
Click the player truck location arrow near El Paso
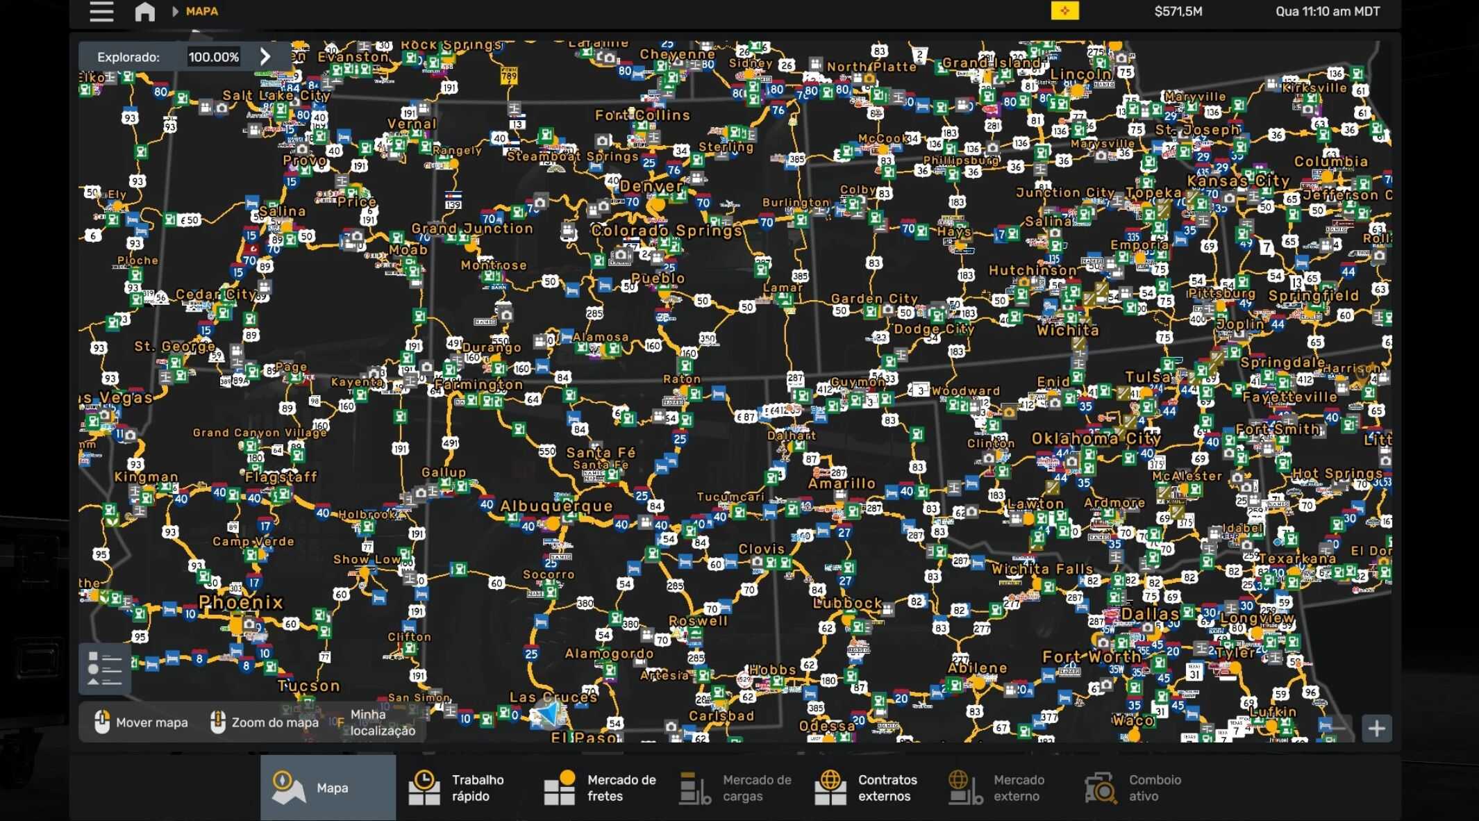point(549,714)
